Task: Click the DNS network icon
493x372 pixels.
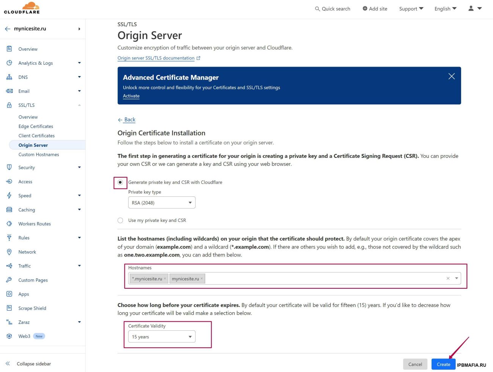Action: pos(9,77)
